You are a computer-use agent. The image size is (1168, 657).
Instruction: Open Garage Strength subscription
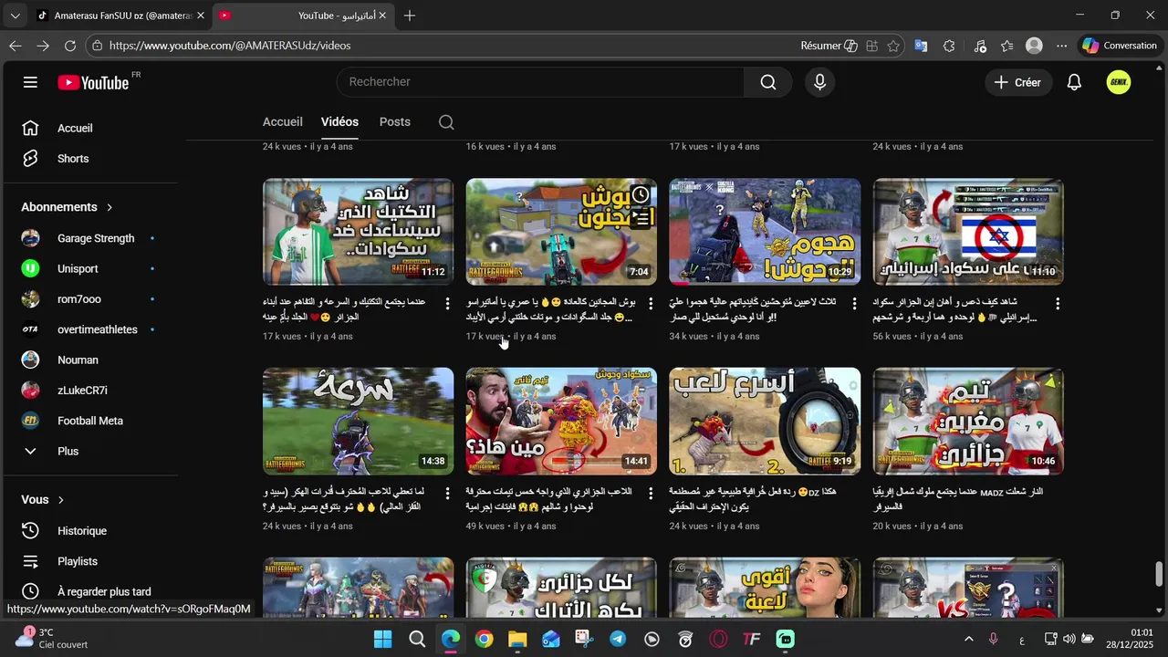pos(89,238)
